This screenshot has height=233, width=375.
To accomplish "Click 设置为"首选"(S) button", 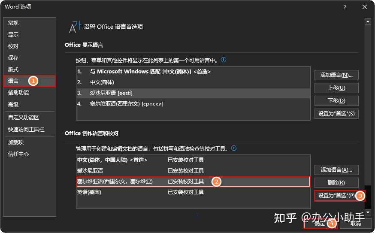I will tap(336, 114).
